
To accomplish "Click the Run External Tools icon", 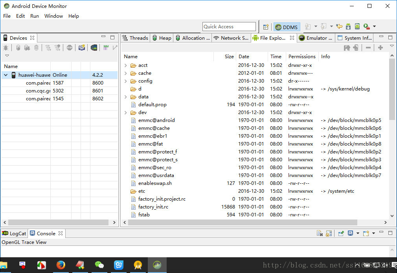I will pos(366,26).
